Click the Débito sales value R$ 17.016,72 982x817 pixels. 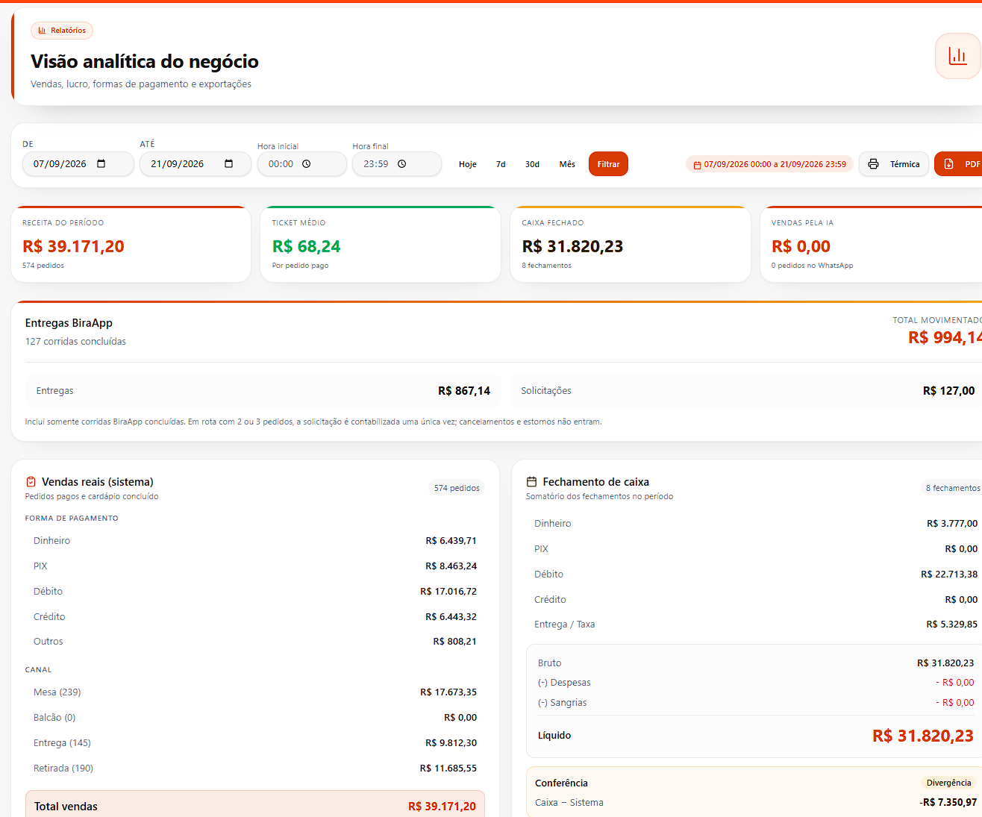pyautogui.click(x=448, y=592)
